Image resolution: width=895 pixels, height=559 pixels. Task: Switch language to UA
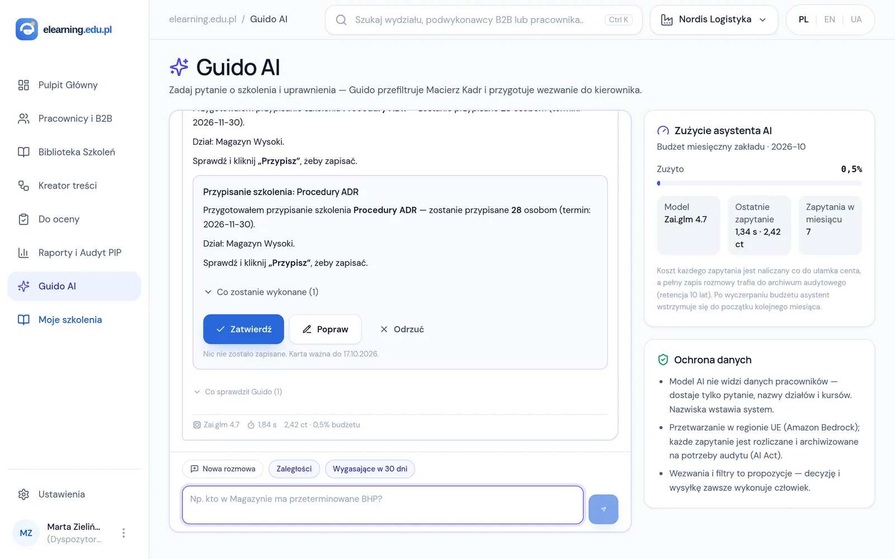[x=856, y=20]
